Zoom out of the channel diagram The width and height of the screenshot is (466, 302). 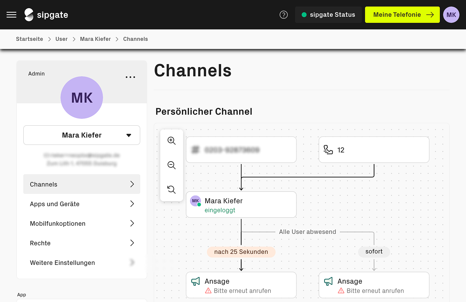click(172, 165)
